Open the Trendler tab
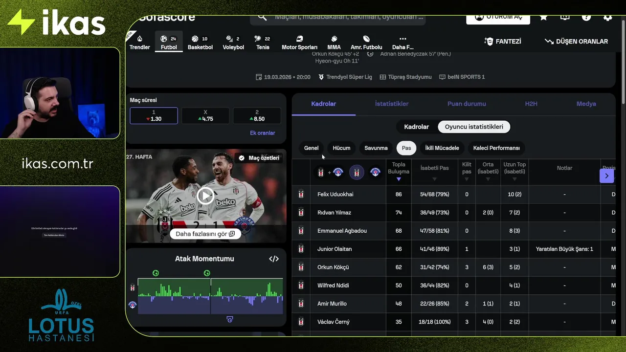This screenshot has width=626, height=352. click(140, 43)
